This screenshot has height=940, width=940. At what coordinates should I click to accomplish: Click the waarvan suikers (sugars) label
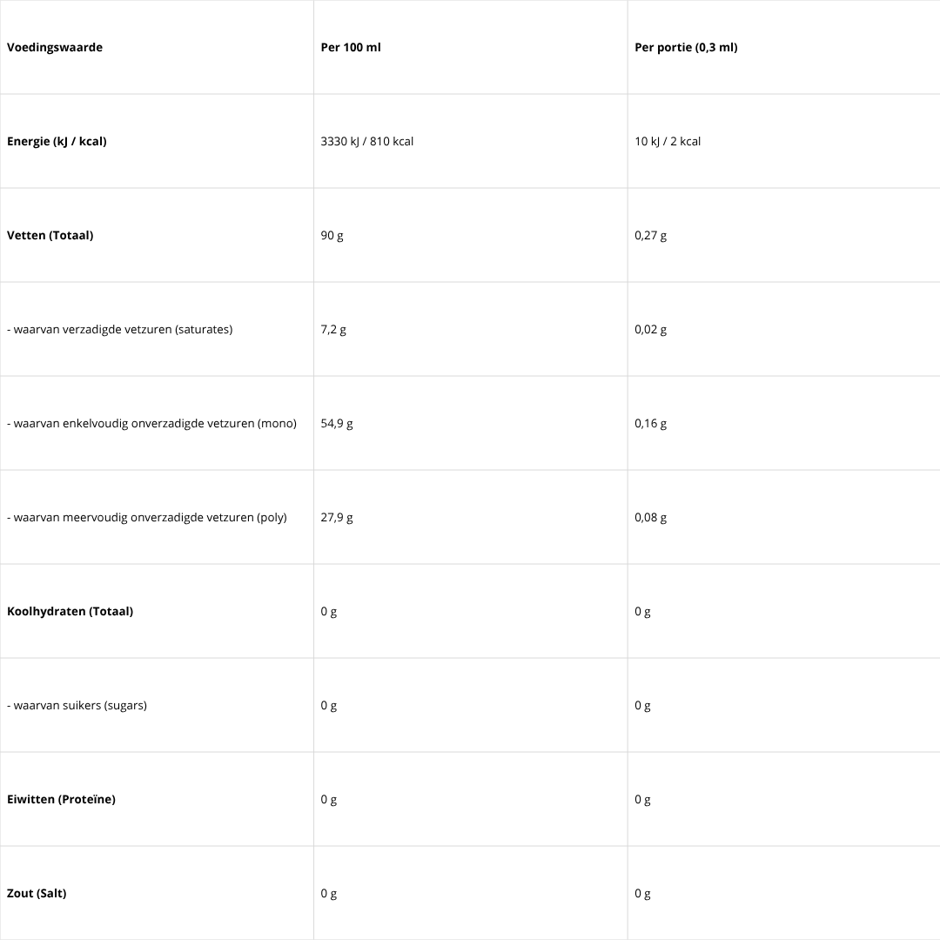(x=77, y=705)
